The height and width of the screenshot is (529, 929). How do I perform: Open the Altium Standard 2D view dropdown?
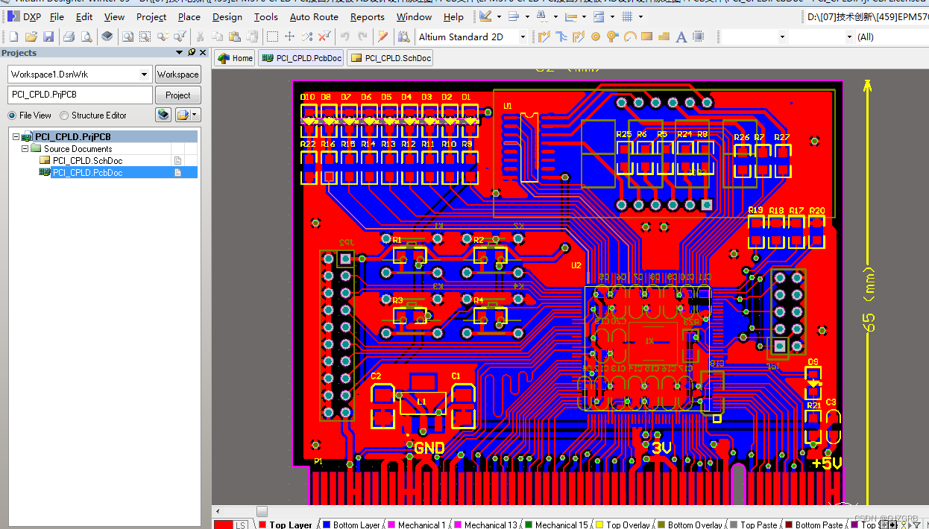[x=522, y=36]
